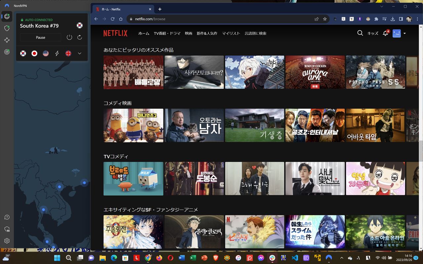Open the Meshnet icon in NordVPN sidebar

7,40
